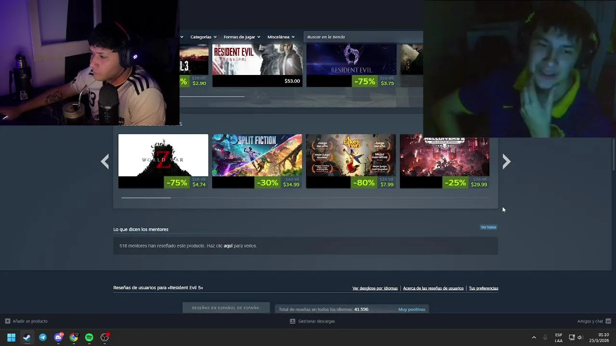Open the Formas de jugar dropdown
The width and height of the screenshot is (616, 346).
[242, 37]
